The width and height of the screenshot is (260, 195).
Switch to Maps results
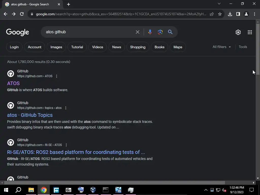point(178,47)
